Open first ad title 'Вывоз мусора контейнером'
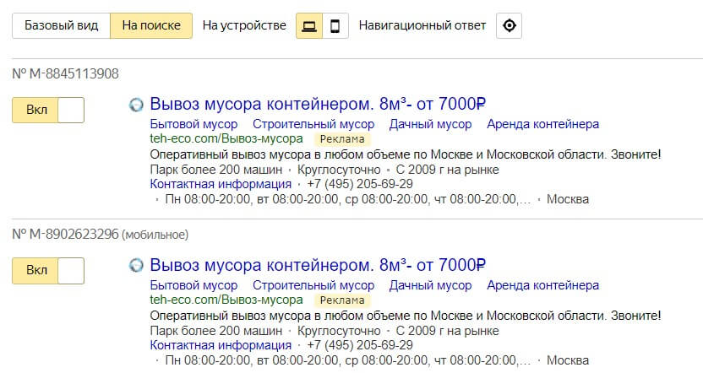The image size is (703, 373). pos(318,104)
